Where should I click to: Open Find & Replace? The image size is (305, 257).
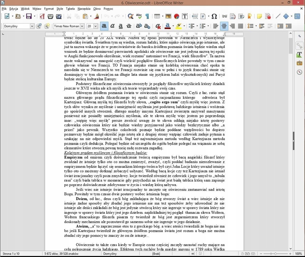(x=130, y=16)
